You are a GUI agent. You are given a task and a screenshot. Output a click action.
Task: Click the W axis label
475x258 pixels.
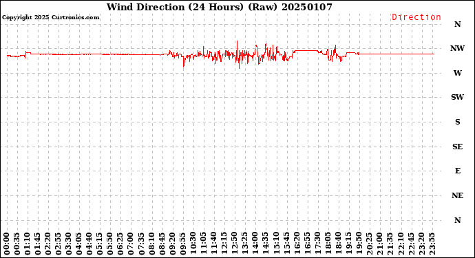tap(457, 73)
